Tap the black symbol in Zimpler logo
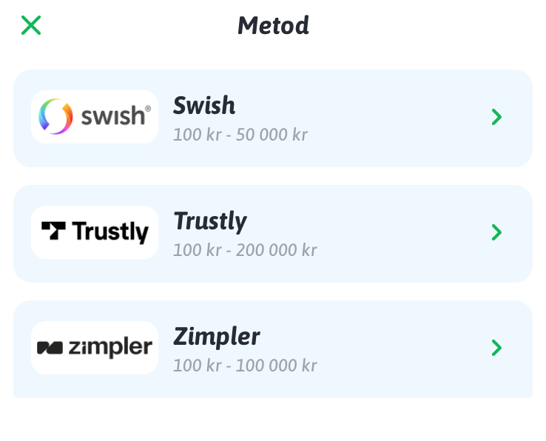The height and width of the screenshot is (441, 546). click(50, 348)
